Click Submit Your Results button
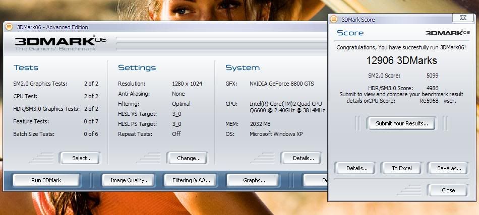 point(401,123)
